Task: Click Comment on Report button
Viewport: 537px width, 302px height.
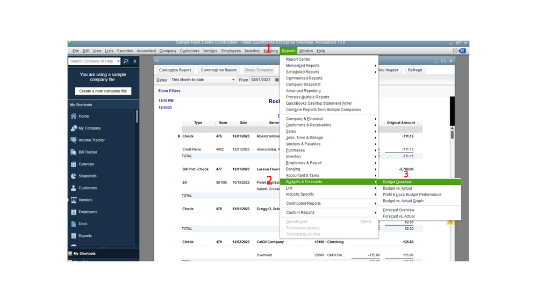Action: coord(218,70)
